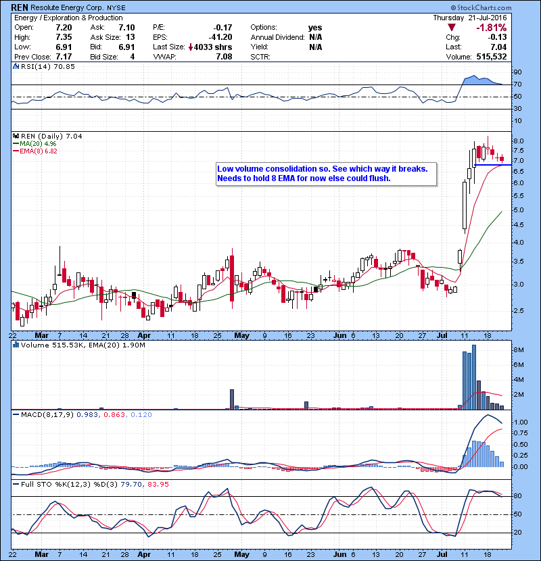Screen dimensions: 541x561
Task: Click the Last value 7.04
Action: pos(499,47)
